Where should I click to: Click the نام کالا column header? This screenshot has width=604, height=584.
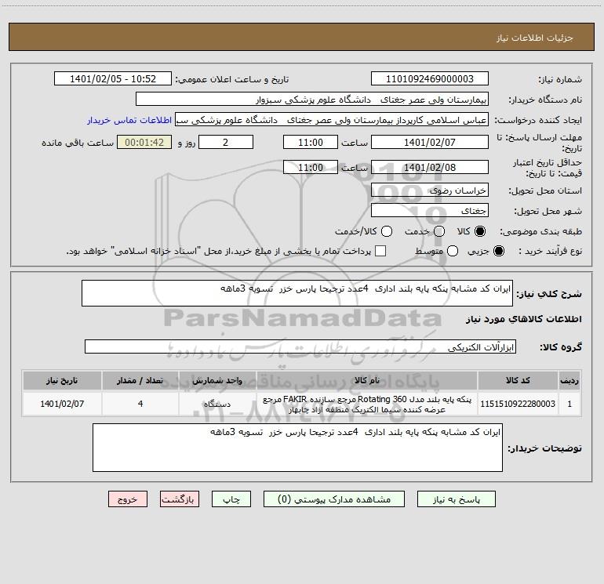coord(367,380)
